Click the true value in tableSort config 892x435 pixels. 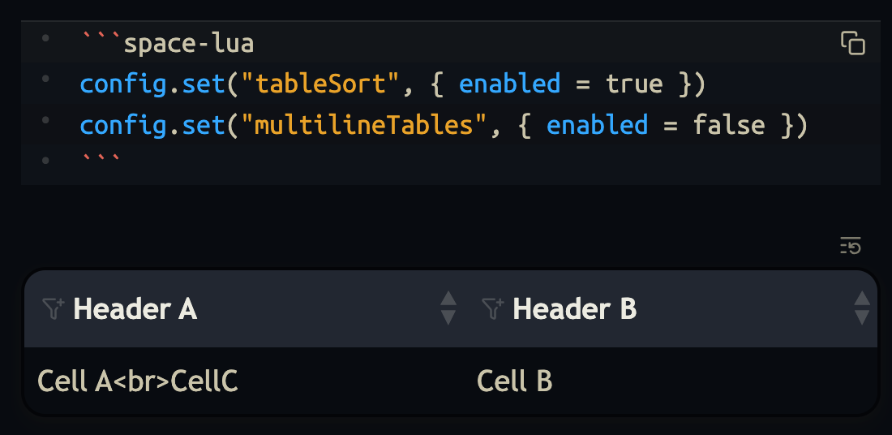pos(634,84)
